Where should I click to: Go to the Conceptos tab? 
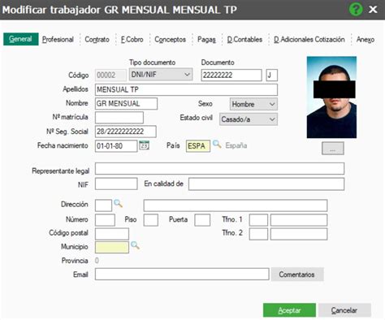click(x=170, y=40)
